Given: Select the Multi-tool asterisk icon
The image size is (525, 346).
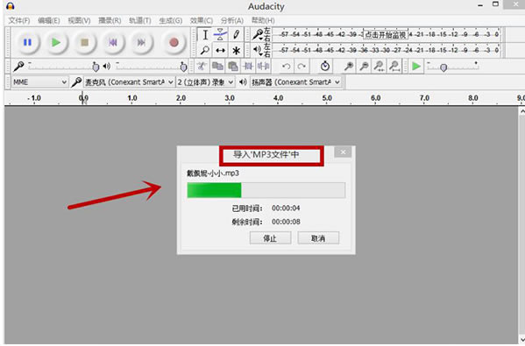Looking at the screenshot, I should click(237, 50).
